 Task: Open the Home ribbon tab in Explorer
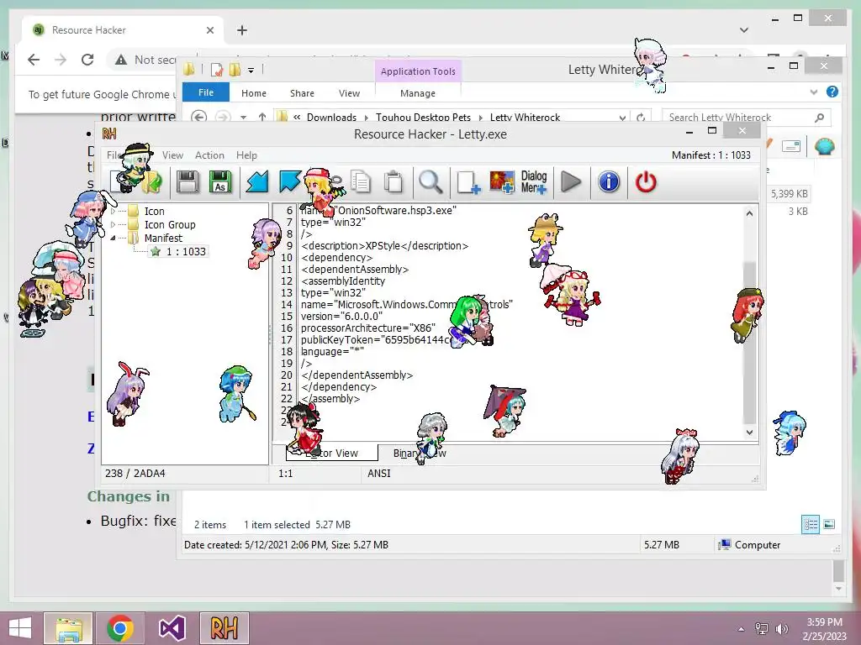click(254, 93)
